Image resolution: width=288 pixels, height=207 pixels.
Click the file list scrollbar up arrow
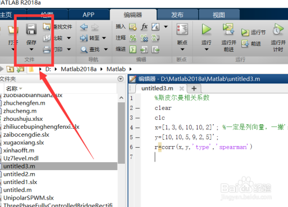121,98
